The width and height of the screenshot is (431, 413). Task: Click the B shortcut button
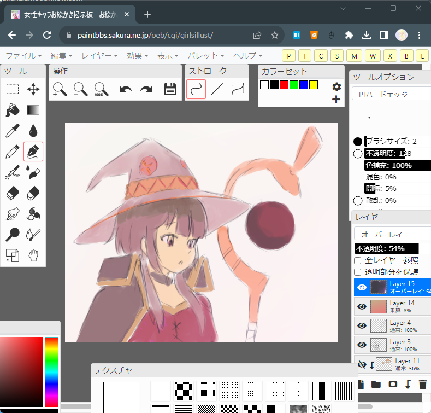click(x=406, y=56)
